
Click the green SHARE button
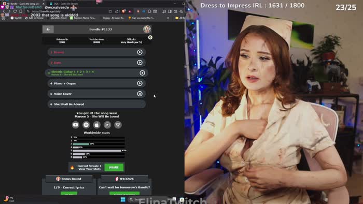point(114,167)
